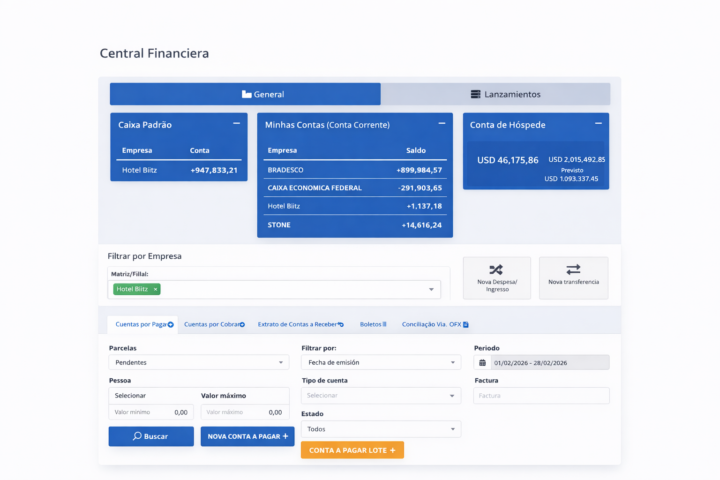Collapse the Conta de Hóspede card
This screenshot has height=480, width=720.
(x=598, y=124)
